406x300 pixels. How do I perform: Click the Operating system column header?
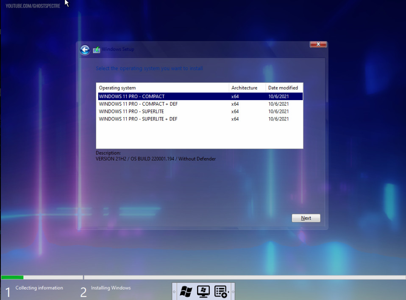(163, 88)
